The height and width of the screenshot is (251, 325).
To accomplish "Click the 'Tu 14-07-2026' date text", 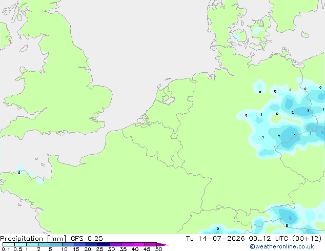I will 215,239.
